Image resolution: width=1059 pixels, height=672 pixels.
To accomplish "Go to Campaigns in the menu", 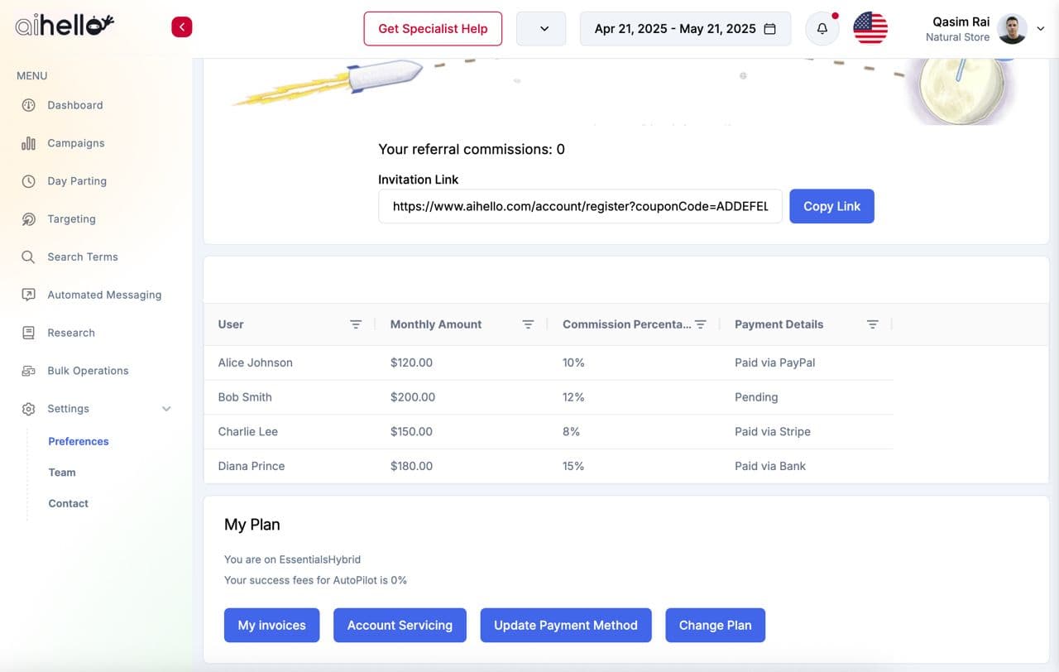I will click(x=75, y=143).
